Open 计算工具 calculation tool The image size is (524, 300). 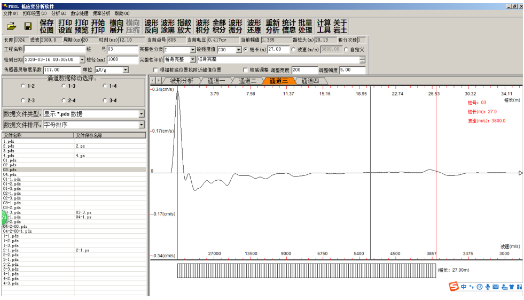[x=324, y=26]
